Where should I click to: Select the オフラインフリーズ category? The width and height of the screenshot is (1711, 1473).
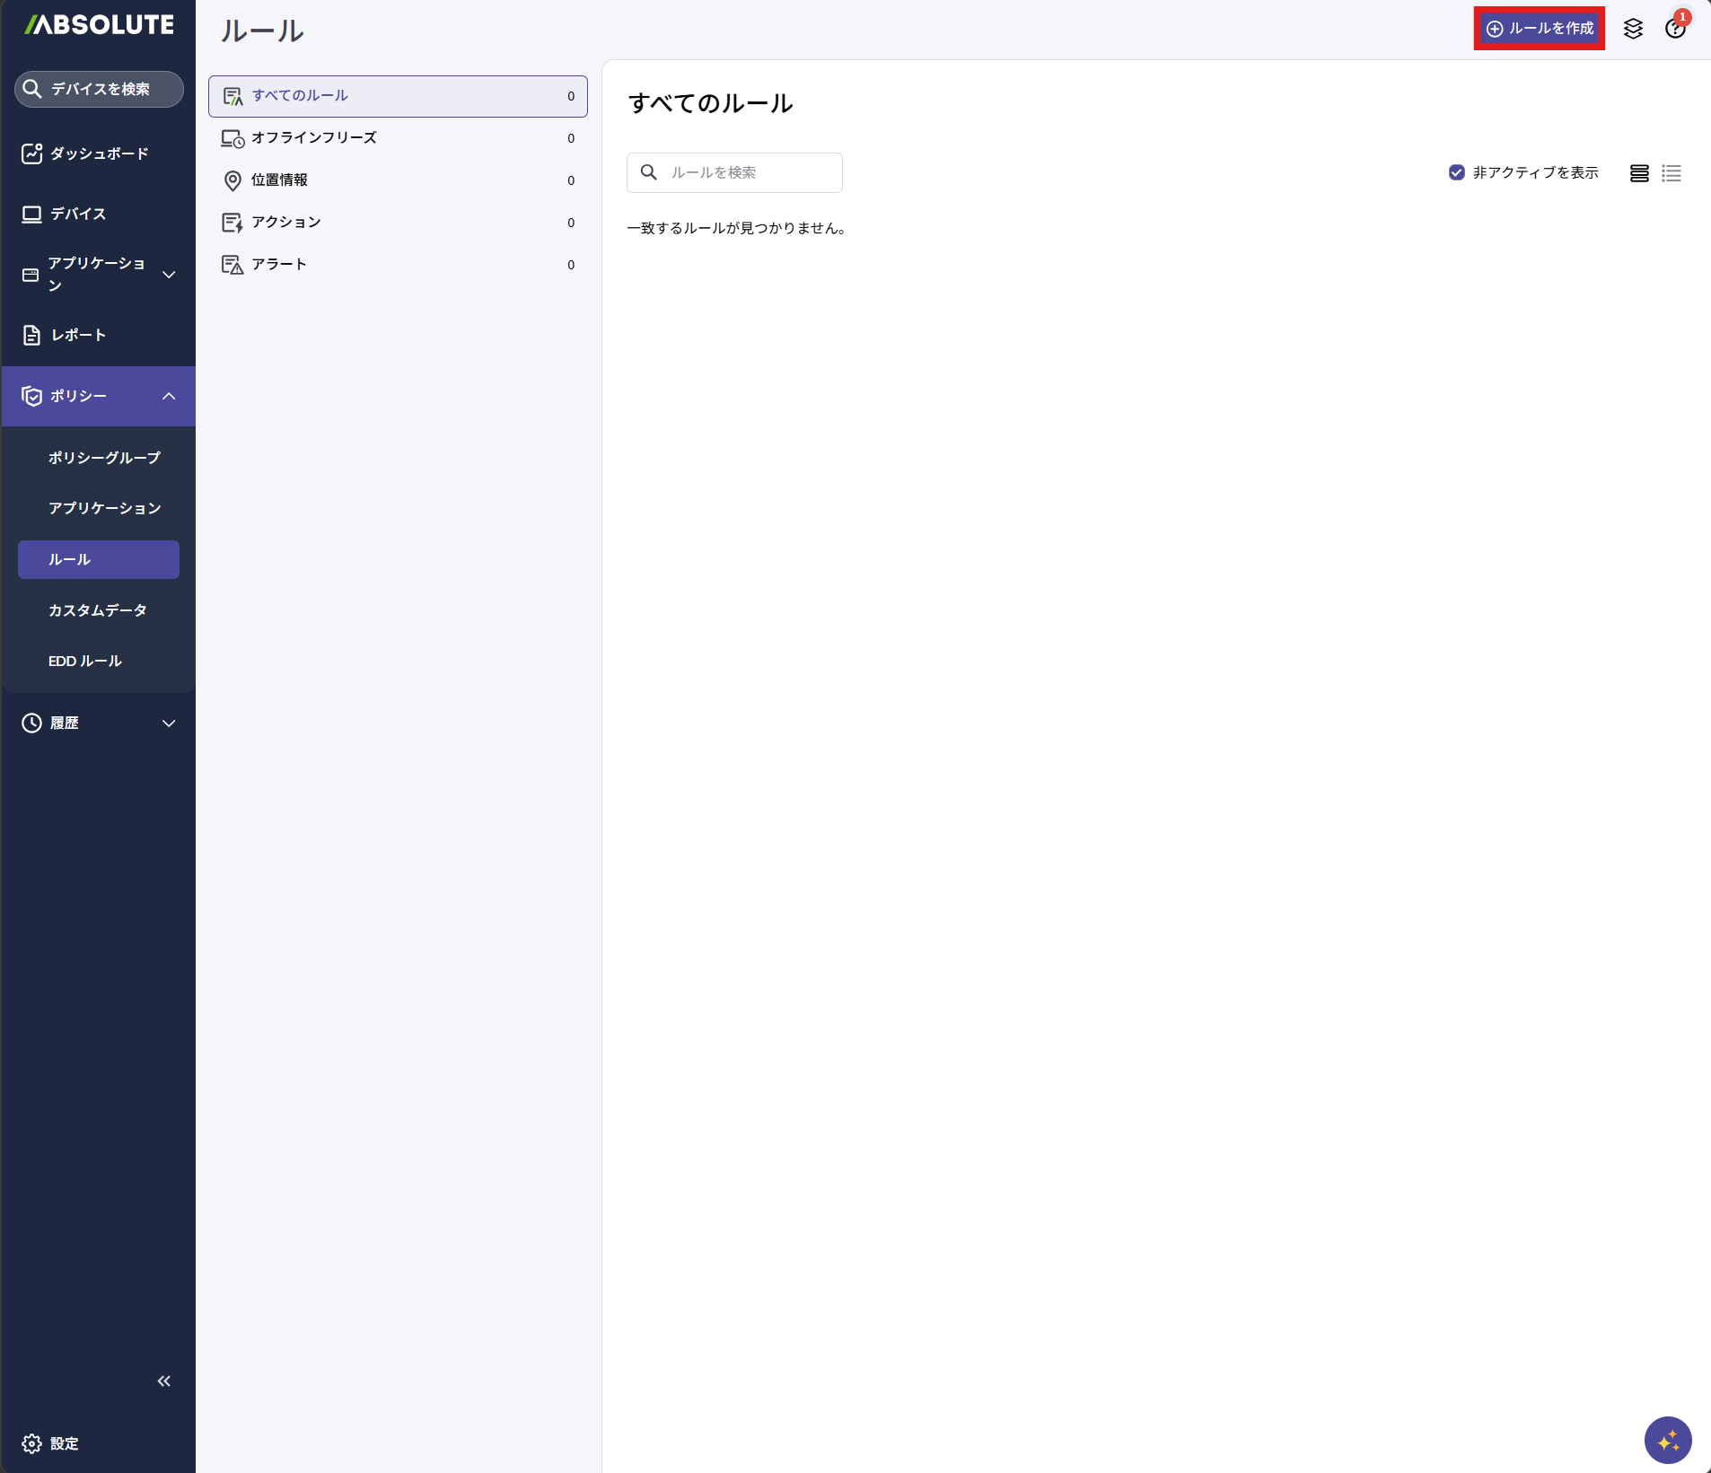(x=398, y=138)
